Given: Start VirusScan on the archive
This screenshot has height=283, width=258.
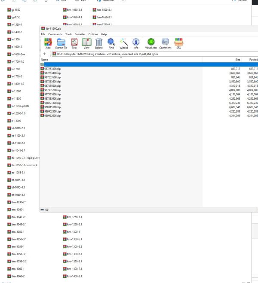Looking at the screenshot, I should pos(151,43).
